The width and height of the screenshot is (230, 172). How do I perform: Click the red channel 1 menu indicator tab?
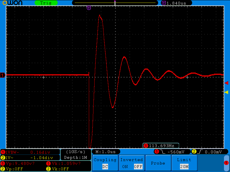pyautogui.click(x=226, y=163)
